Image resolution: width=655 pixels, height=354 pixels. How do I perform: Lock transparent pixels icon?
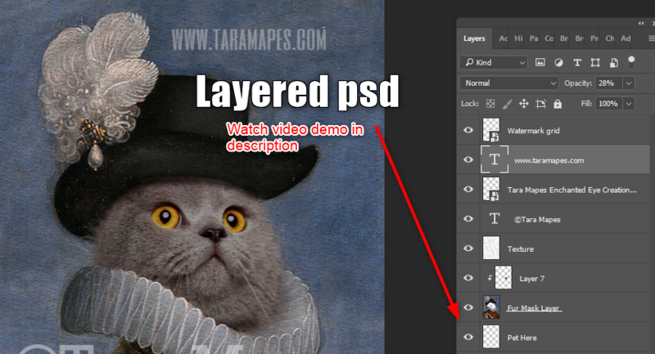490,103
